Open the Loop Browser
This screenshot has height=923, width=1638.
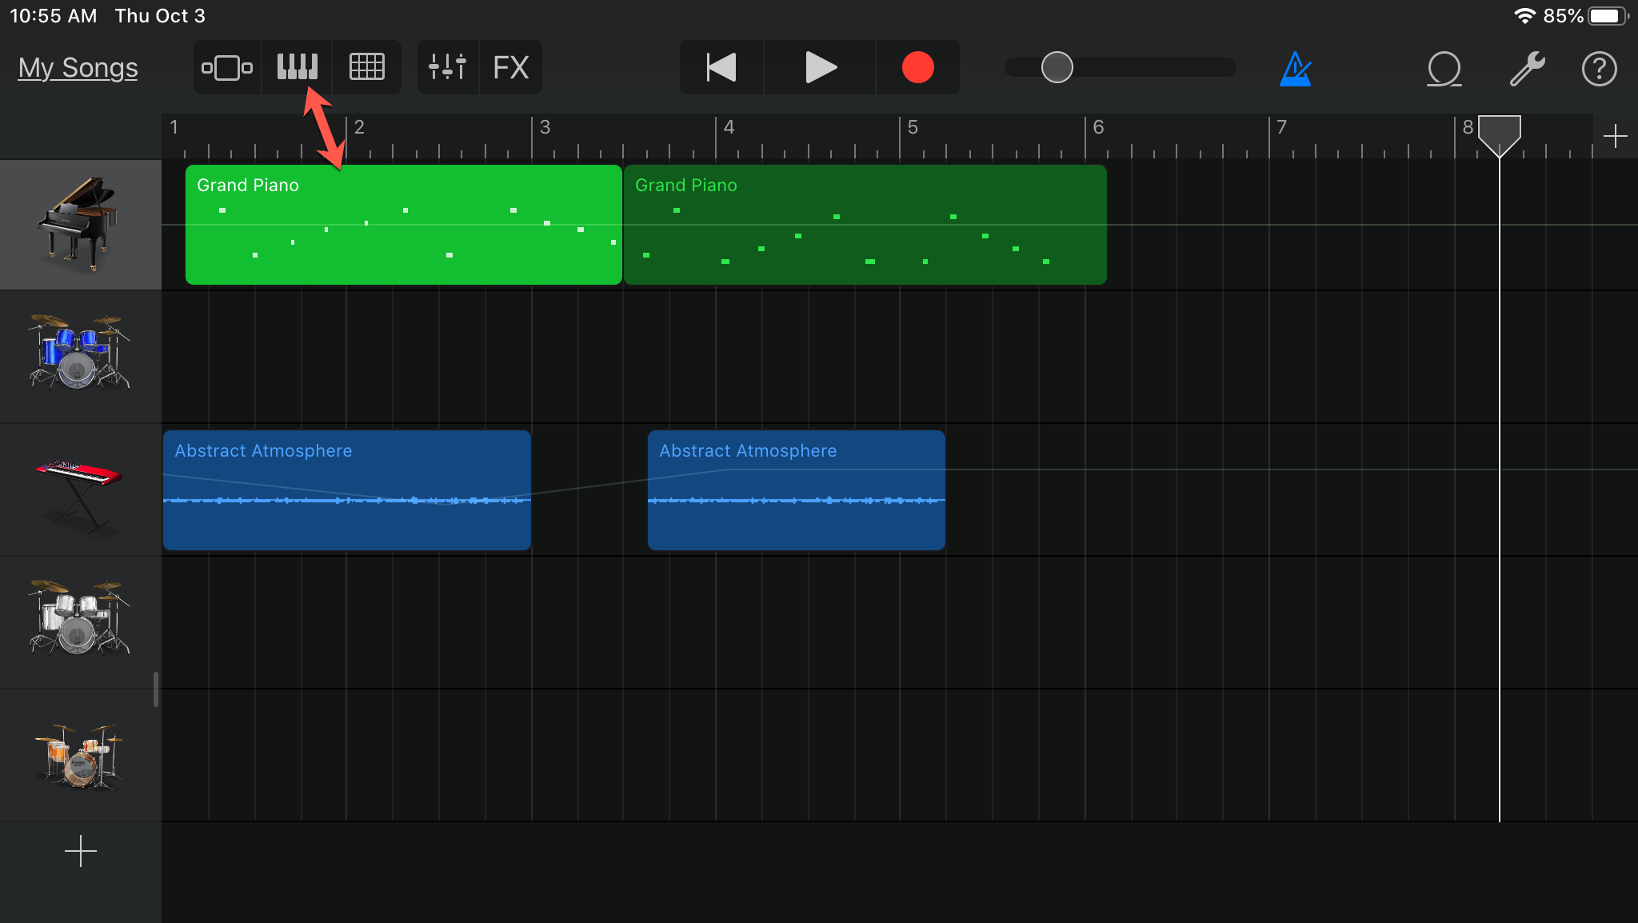(1444, 69)
